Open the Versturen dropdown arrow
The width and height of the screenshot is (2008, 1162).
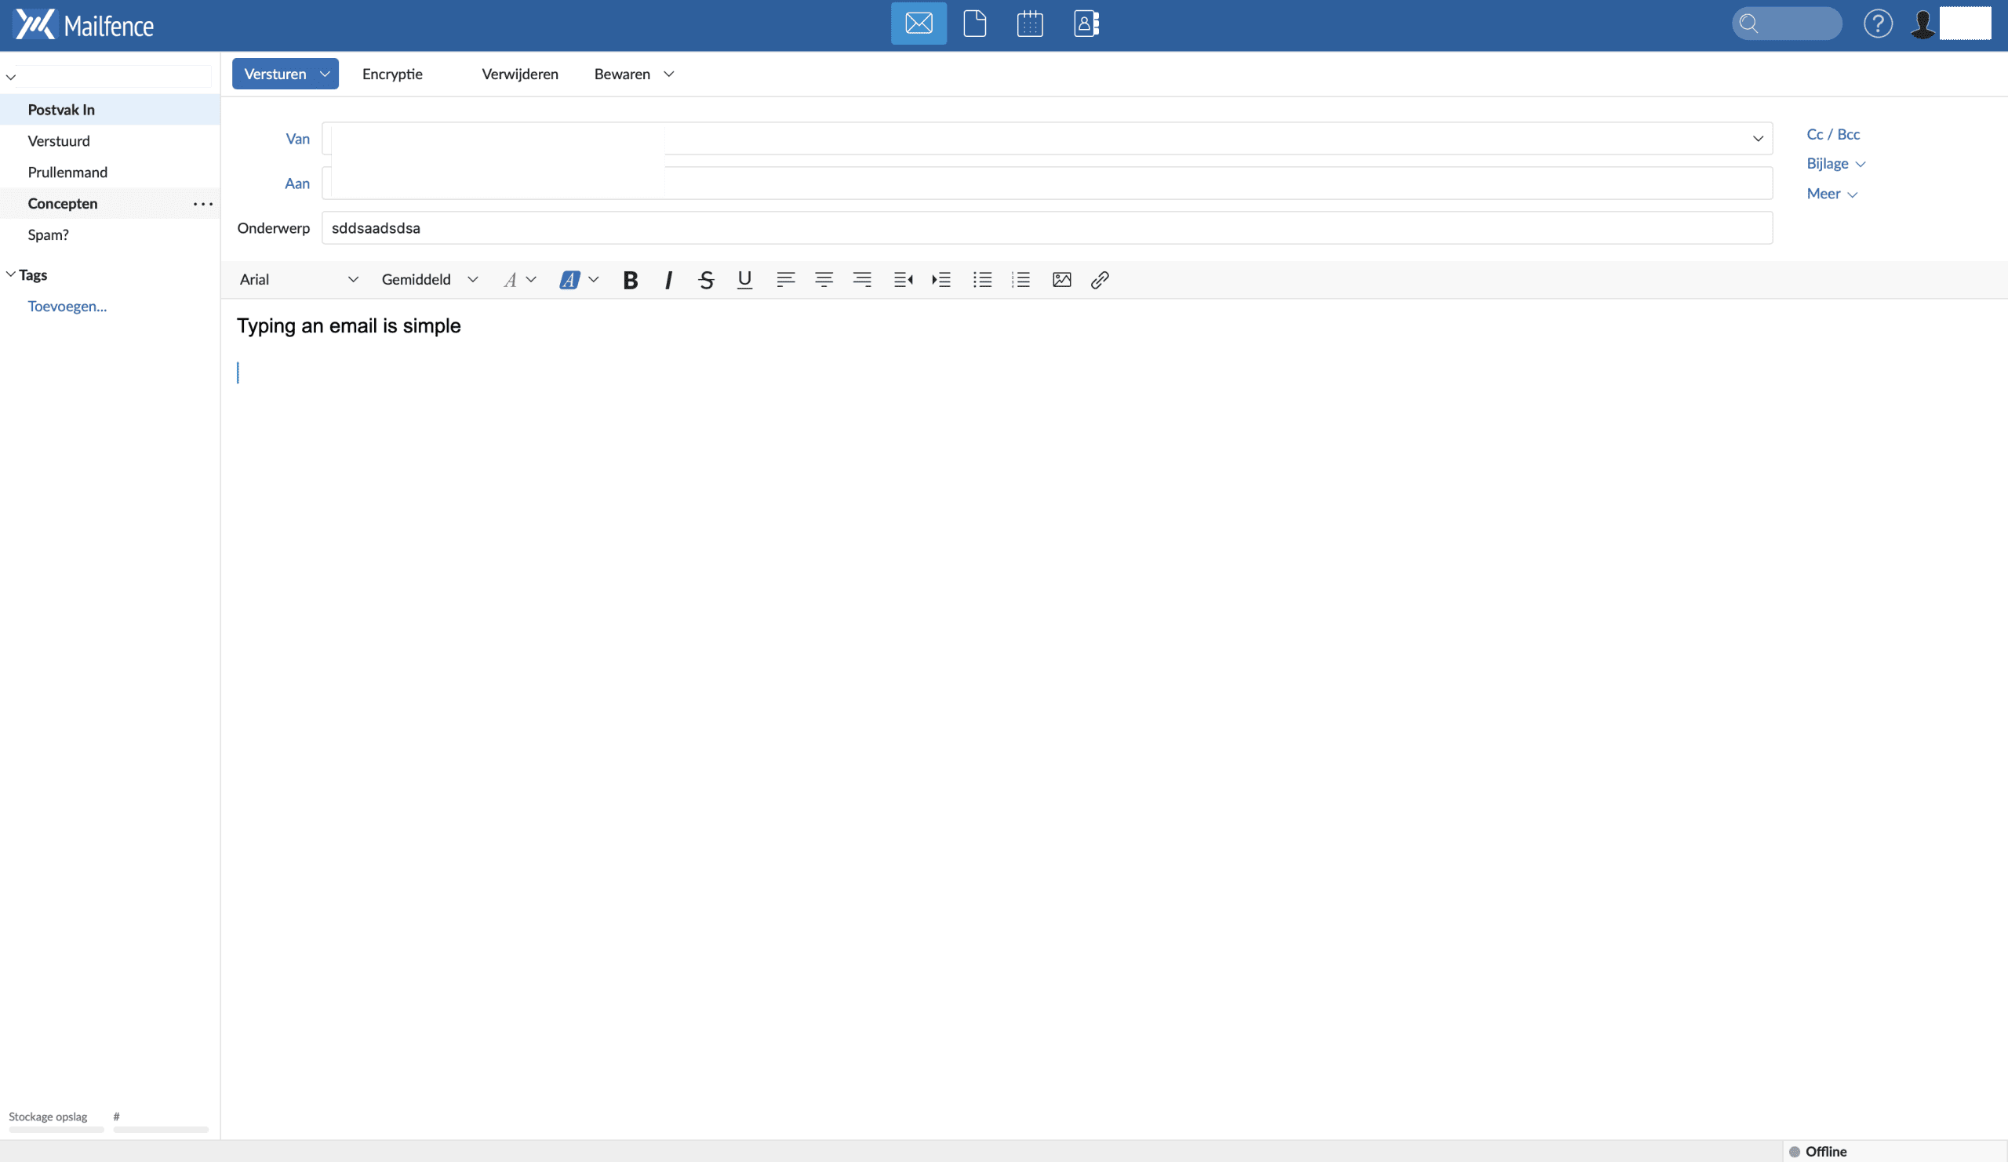pyautogui.click(x=324, y=73)
